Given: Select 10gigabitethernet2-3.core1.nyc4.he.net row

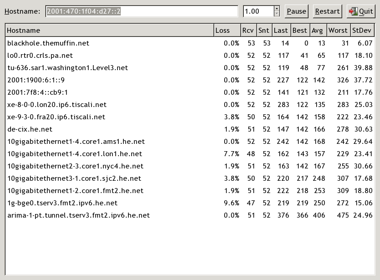Looking at the screenshot, I should pos(190,166).
